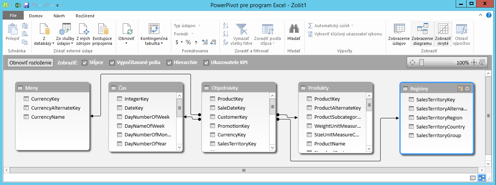Switch to Domov tab

(x=36, y=16)
